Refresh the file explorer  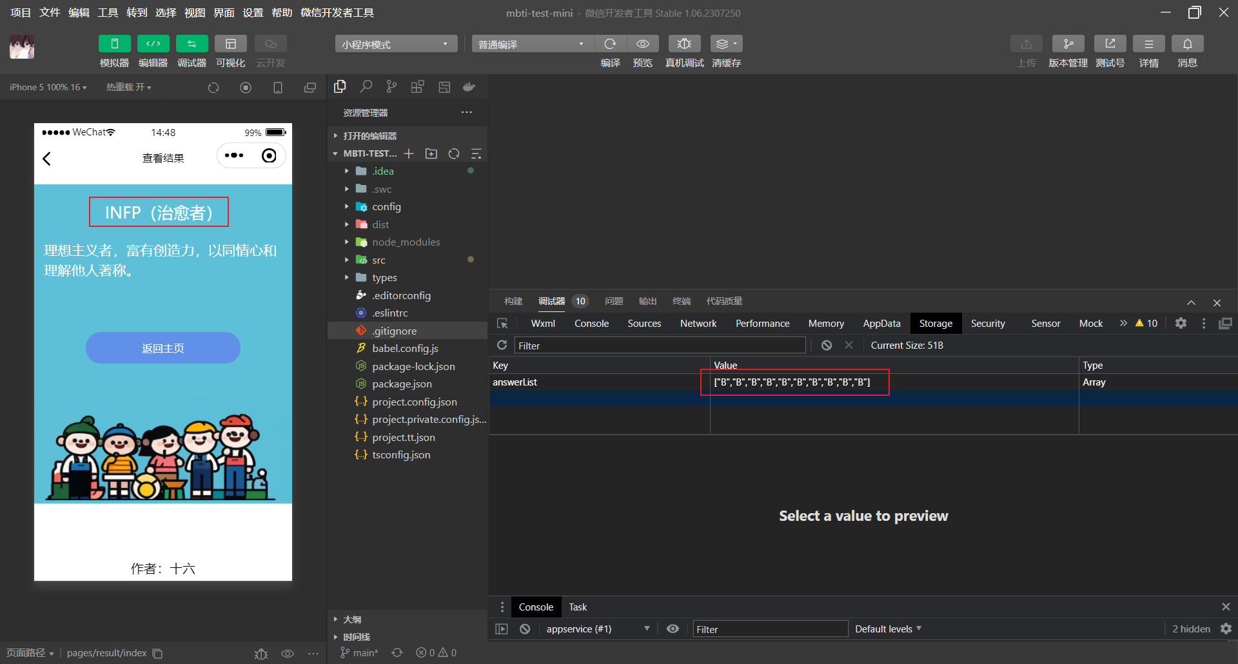[454, 153]
